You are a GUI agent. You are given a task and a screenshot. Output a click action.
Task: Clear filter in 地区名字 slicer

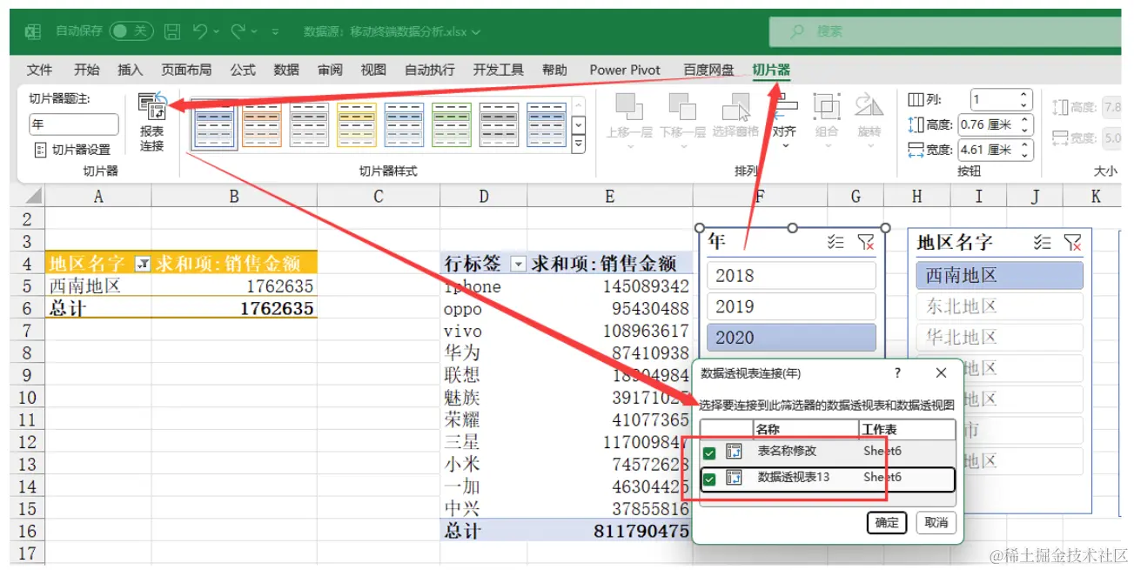[1072, 243]
